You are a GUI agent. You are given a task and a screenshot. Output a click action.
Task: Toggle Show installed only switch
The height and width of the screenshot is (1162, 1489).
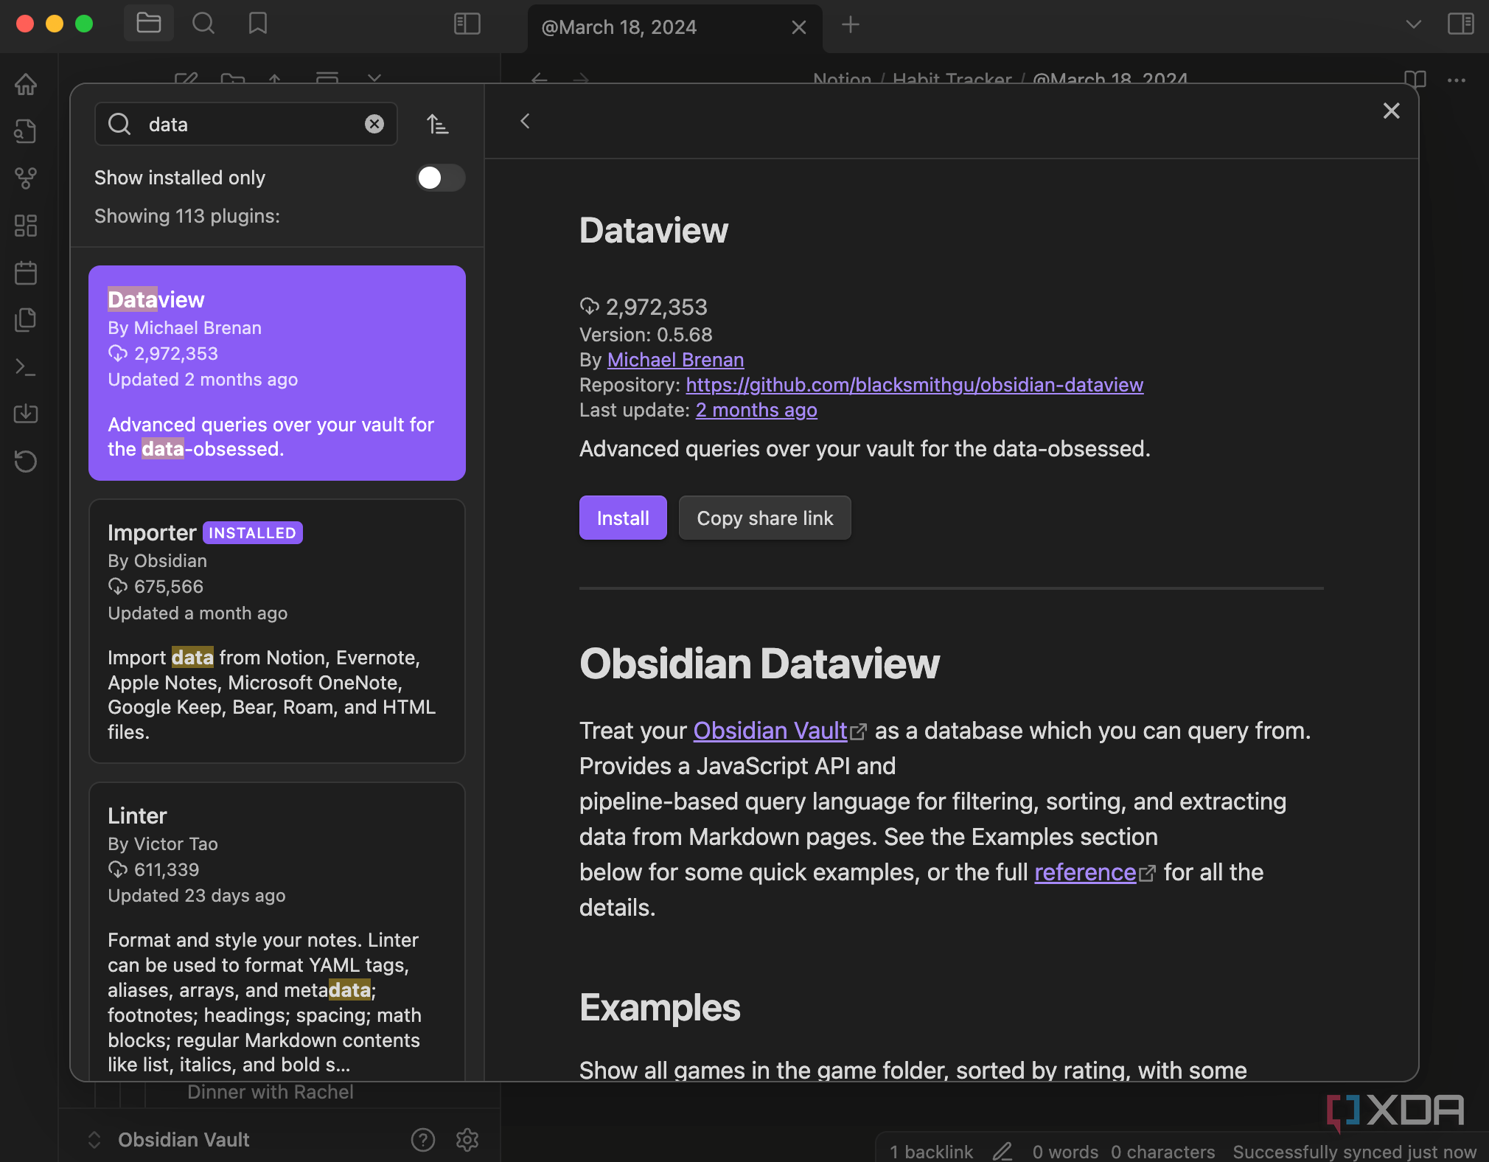point(440,178)
